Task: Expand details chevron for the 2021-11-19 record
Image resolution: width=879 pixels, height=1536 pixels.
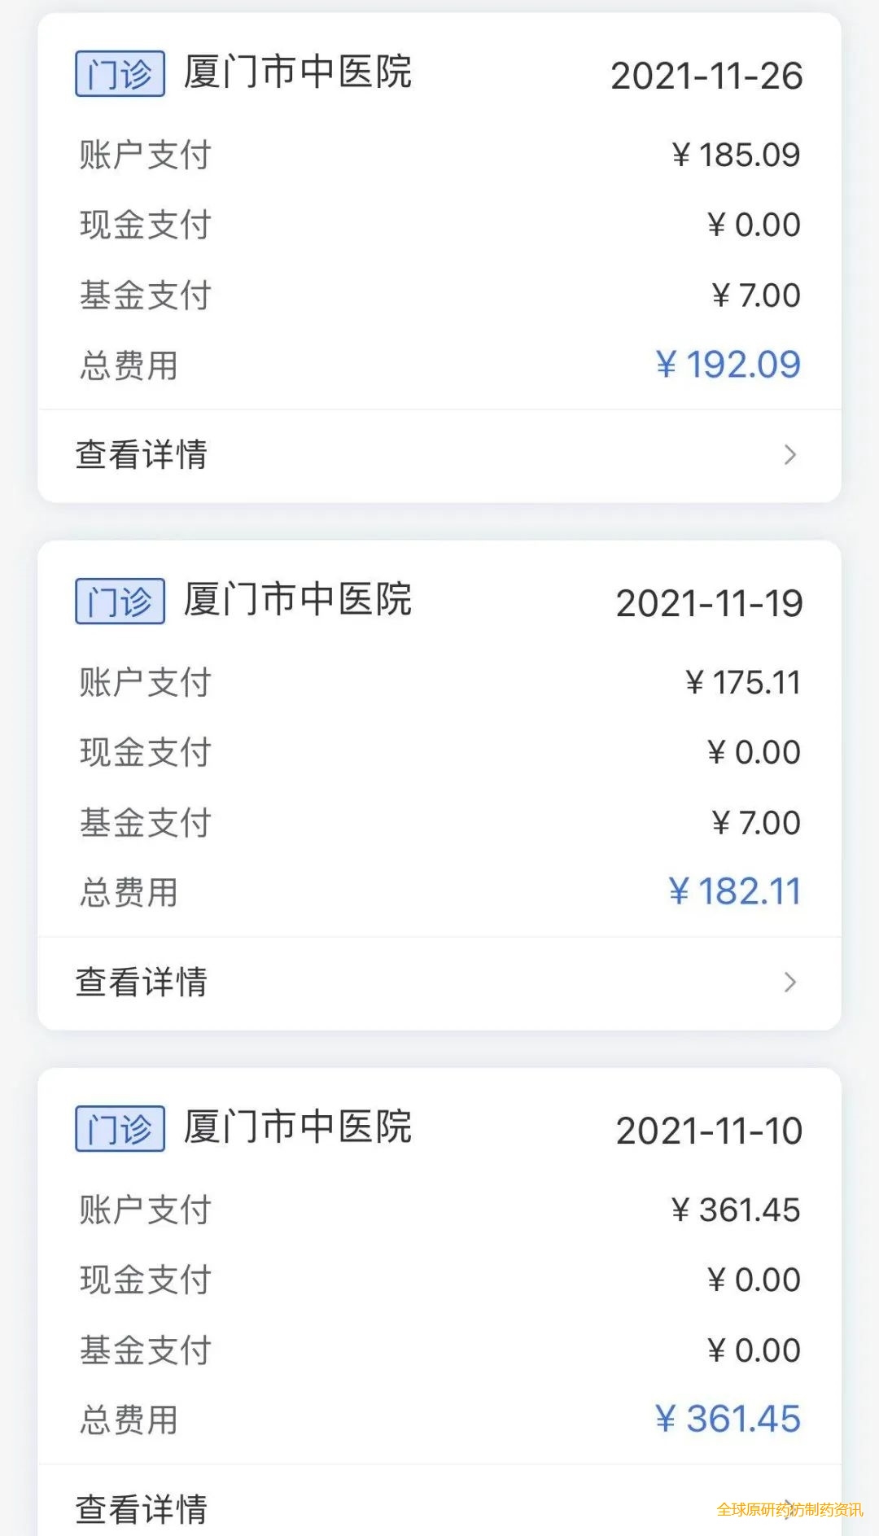Action: click(789, 982)
